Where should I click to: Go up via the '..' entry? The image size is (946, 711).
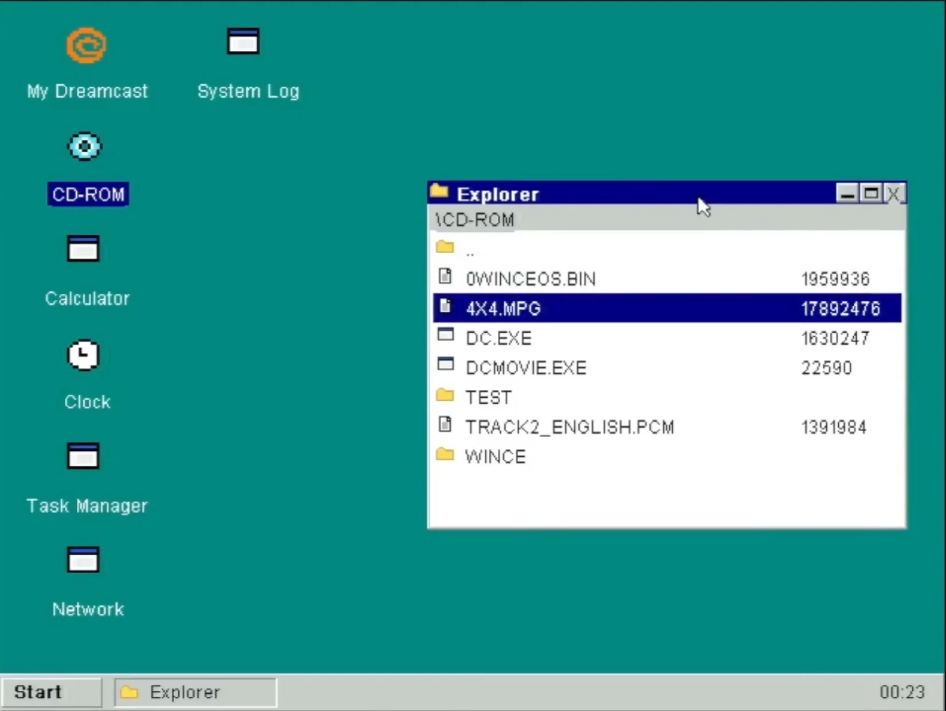[667, 249]
